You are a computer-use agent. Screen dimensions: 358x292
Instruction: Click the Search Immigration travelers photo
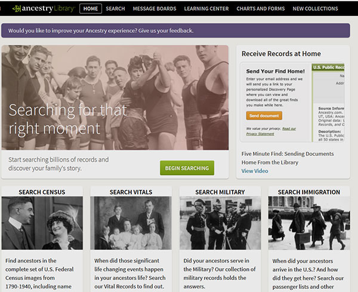[309, 223]
